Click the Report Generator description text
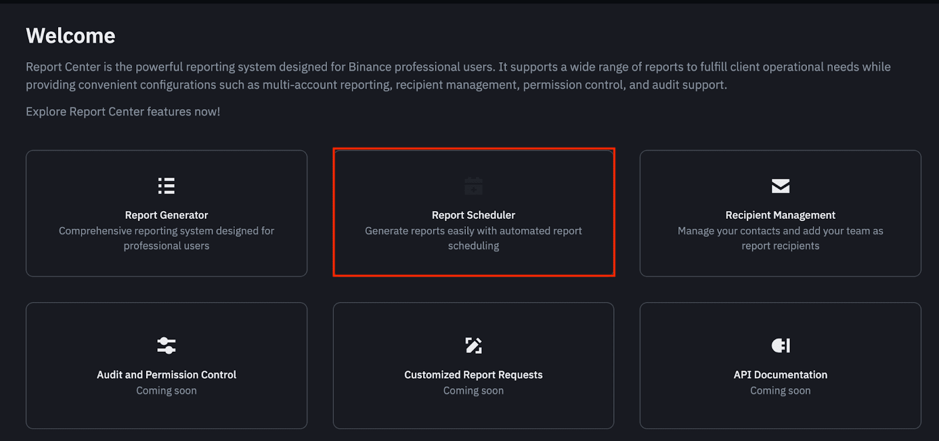Screen dimensions: 939x441 (x=166, y=238)
